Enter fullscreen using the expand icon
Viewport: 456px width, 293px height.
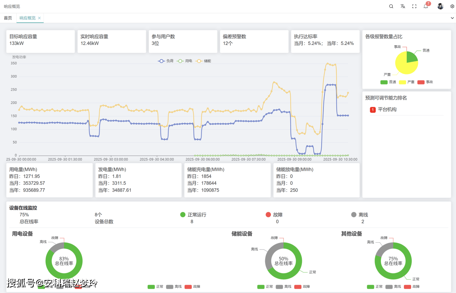click(414, 6)
